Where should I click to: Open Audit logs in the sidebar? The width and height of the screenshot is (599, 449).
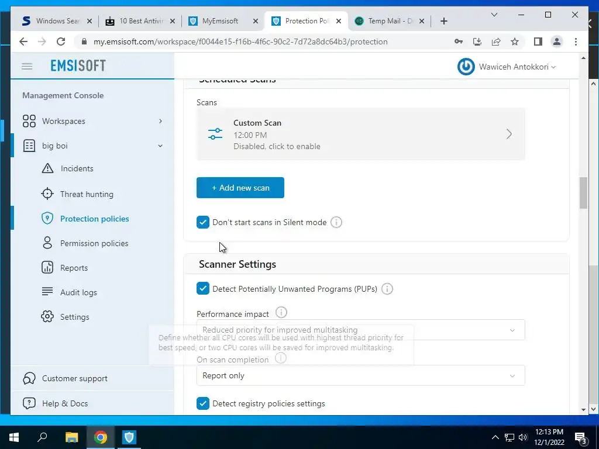[x=78, y=292]
